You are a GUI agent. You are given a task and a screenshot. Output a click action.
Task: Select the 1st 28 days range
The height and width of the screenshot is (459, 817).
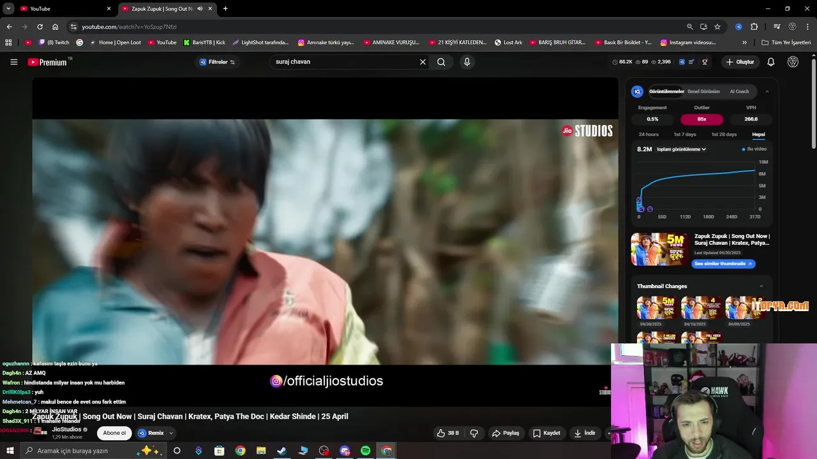click(x=724, y=135)
